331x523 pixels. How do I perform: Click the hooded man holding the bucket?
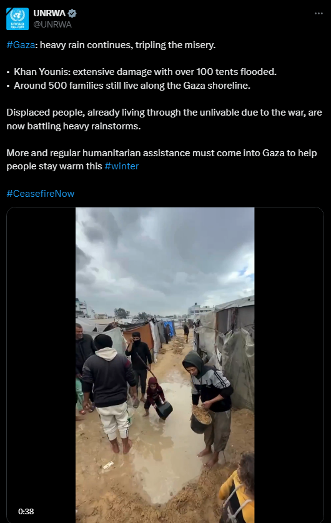(208, 407)
